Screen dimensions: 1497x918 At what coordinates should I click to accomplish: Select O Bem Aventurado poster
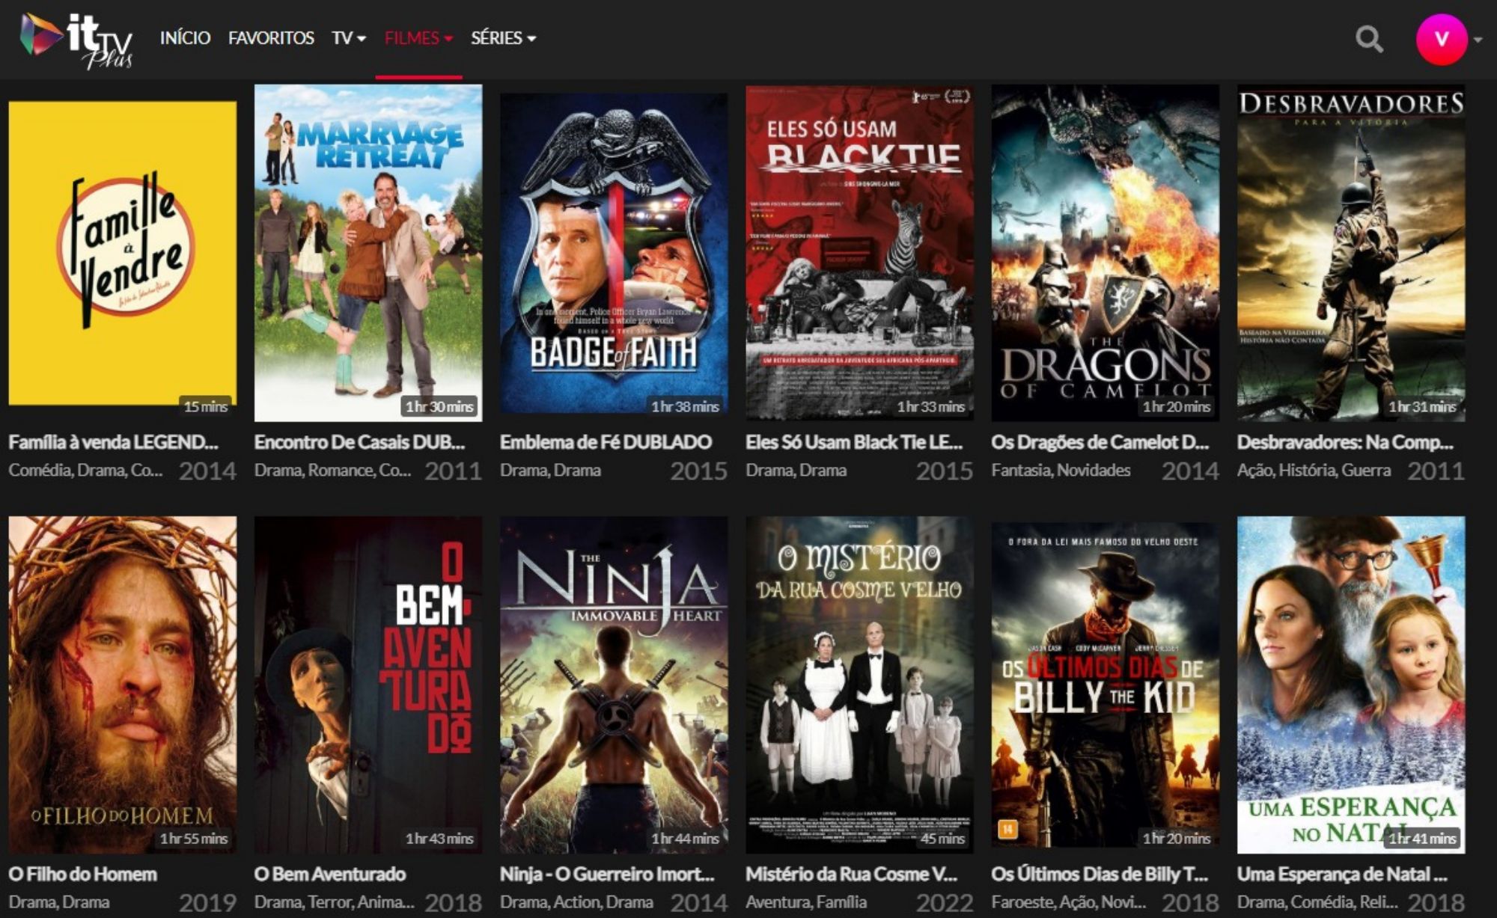click(368, 685)
